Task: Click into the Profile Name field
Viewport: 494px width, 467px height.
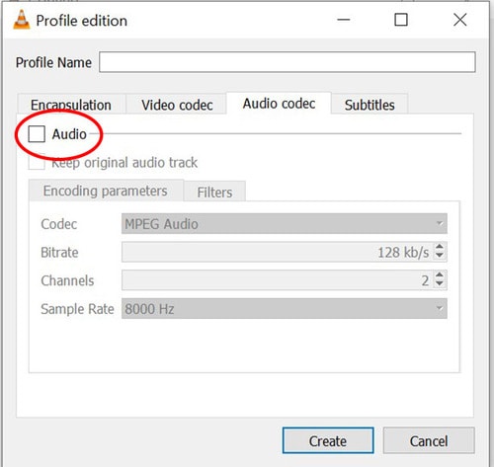Action: pyautogui.click(x=288, y=62)
